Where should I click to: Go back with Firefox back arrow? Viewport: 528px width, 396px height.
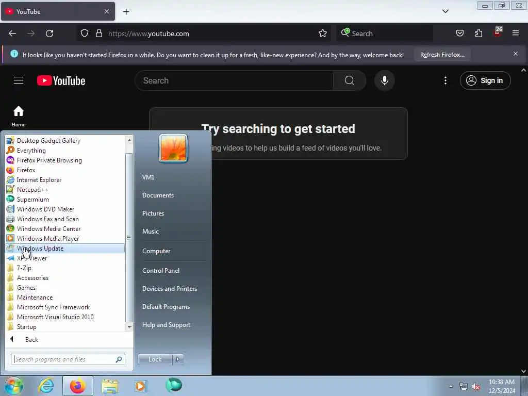pyautogui.click(x=12, y=34)
